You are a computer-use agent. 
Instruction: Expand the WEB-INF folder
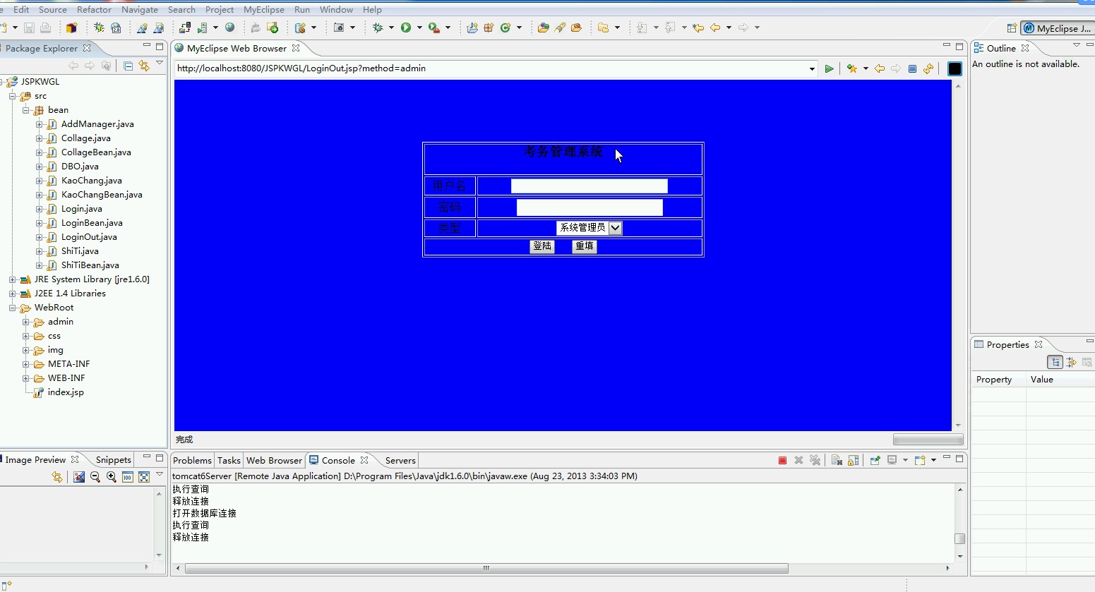(26, 378)
